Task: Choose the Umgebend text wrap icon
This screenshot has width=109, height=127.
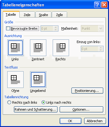Action: pos(38,79)
